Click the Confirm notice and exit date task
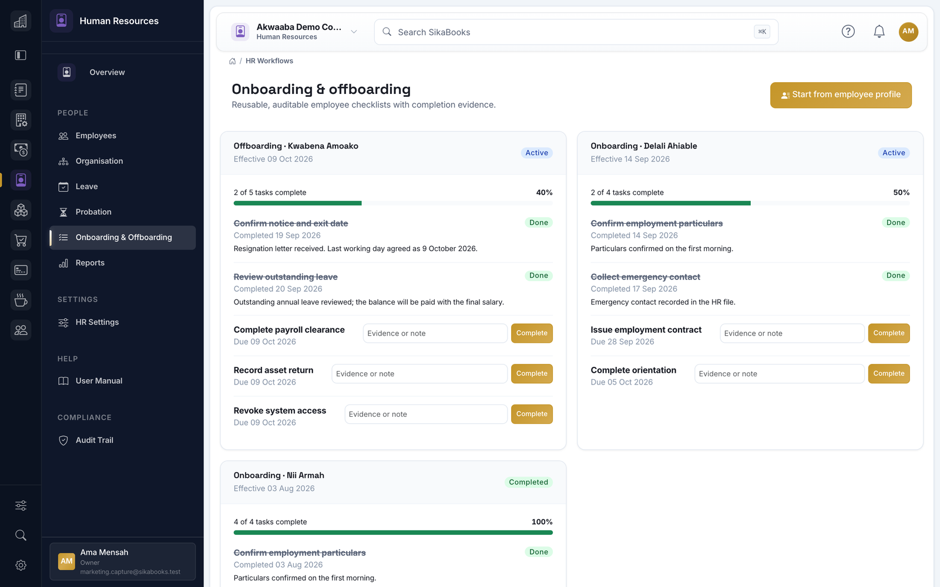 (x=291, y=224)
